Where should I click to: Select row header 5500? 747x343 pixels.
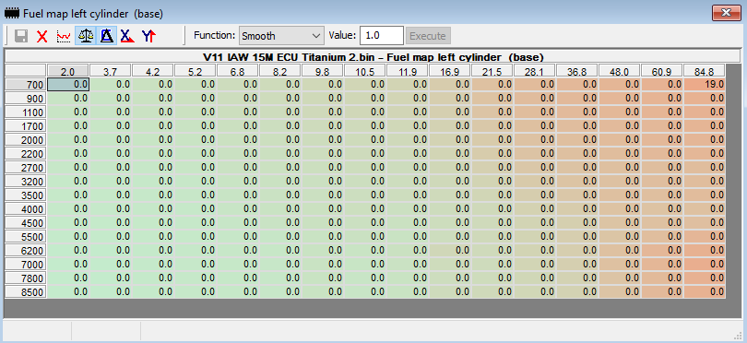click(x=26, y=237)
